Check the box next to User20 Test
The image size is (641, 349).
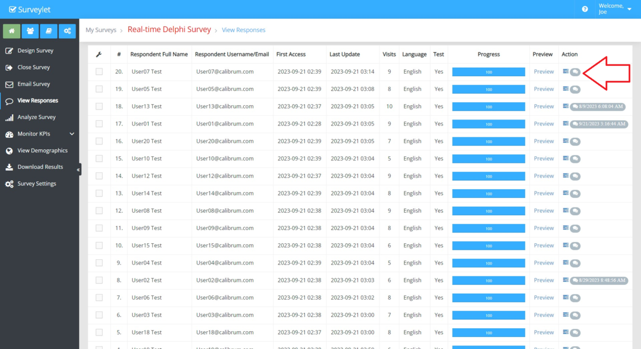click(99, 142)
